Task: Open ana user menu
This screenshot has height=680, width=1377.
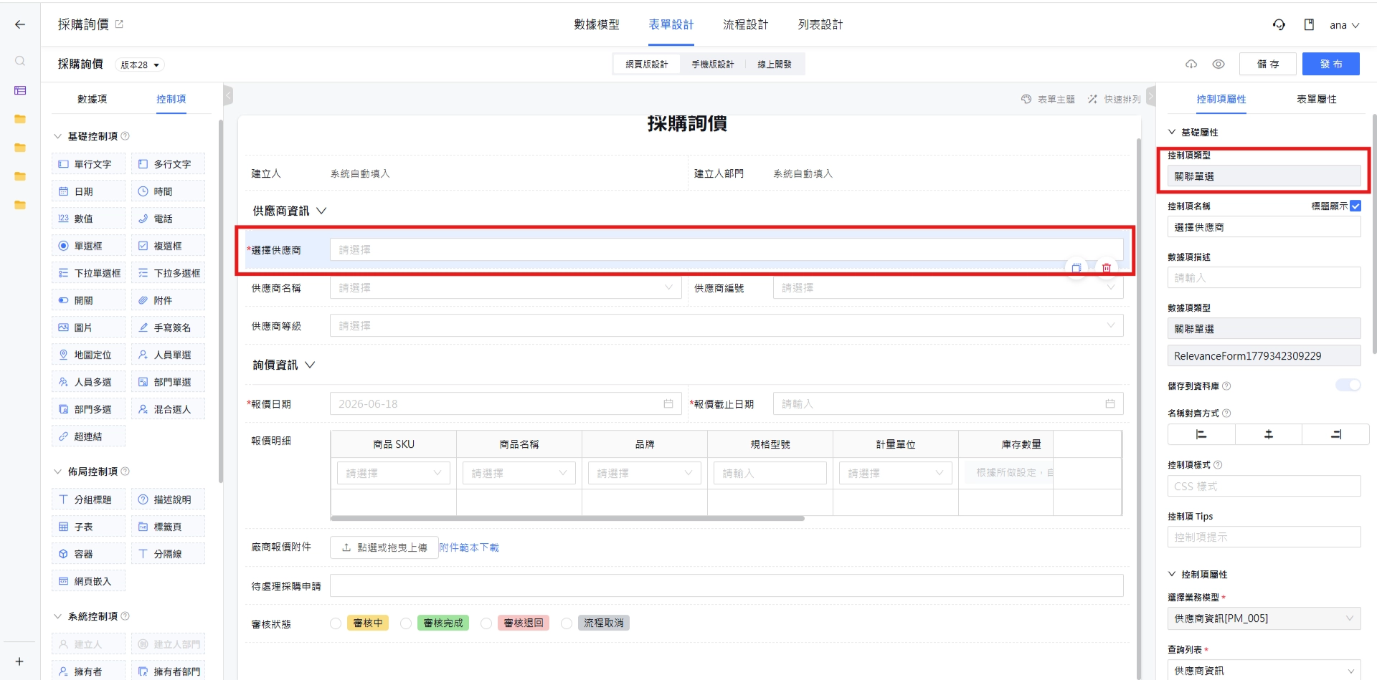Action: [x=1344, y=25]
